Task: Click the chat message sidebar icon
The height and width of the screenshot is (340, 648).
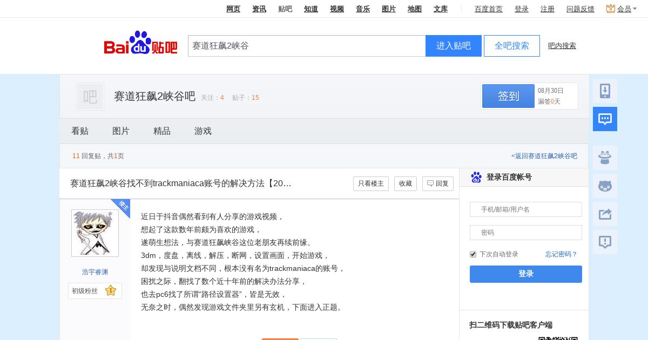Action: click(605, 119)
